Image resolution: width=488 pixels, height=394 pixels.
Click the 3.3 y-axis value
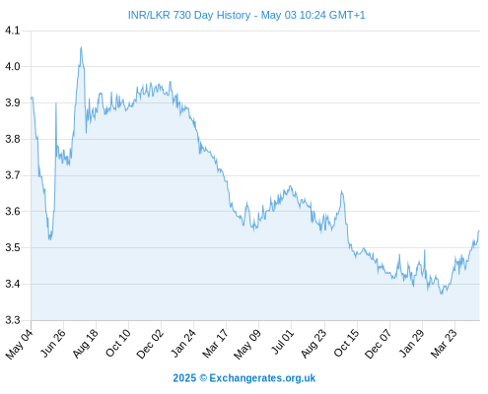point(13,320)
